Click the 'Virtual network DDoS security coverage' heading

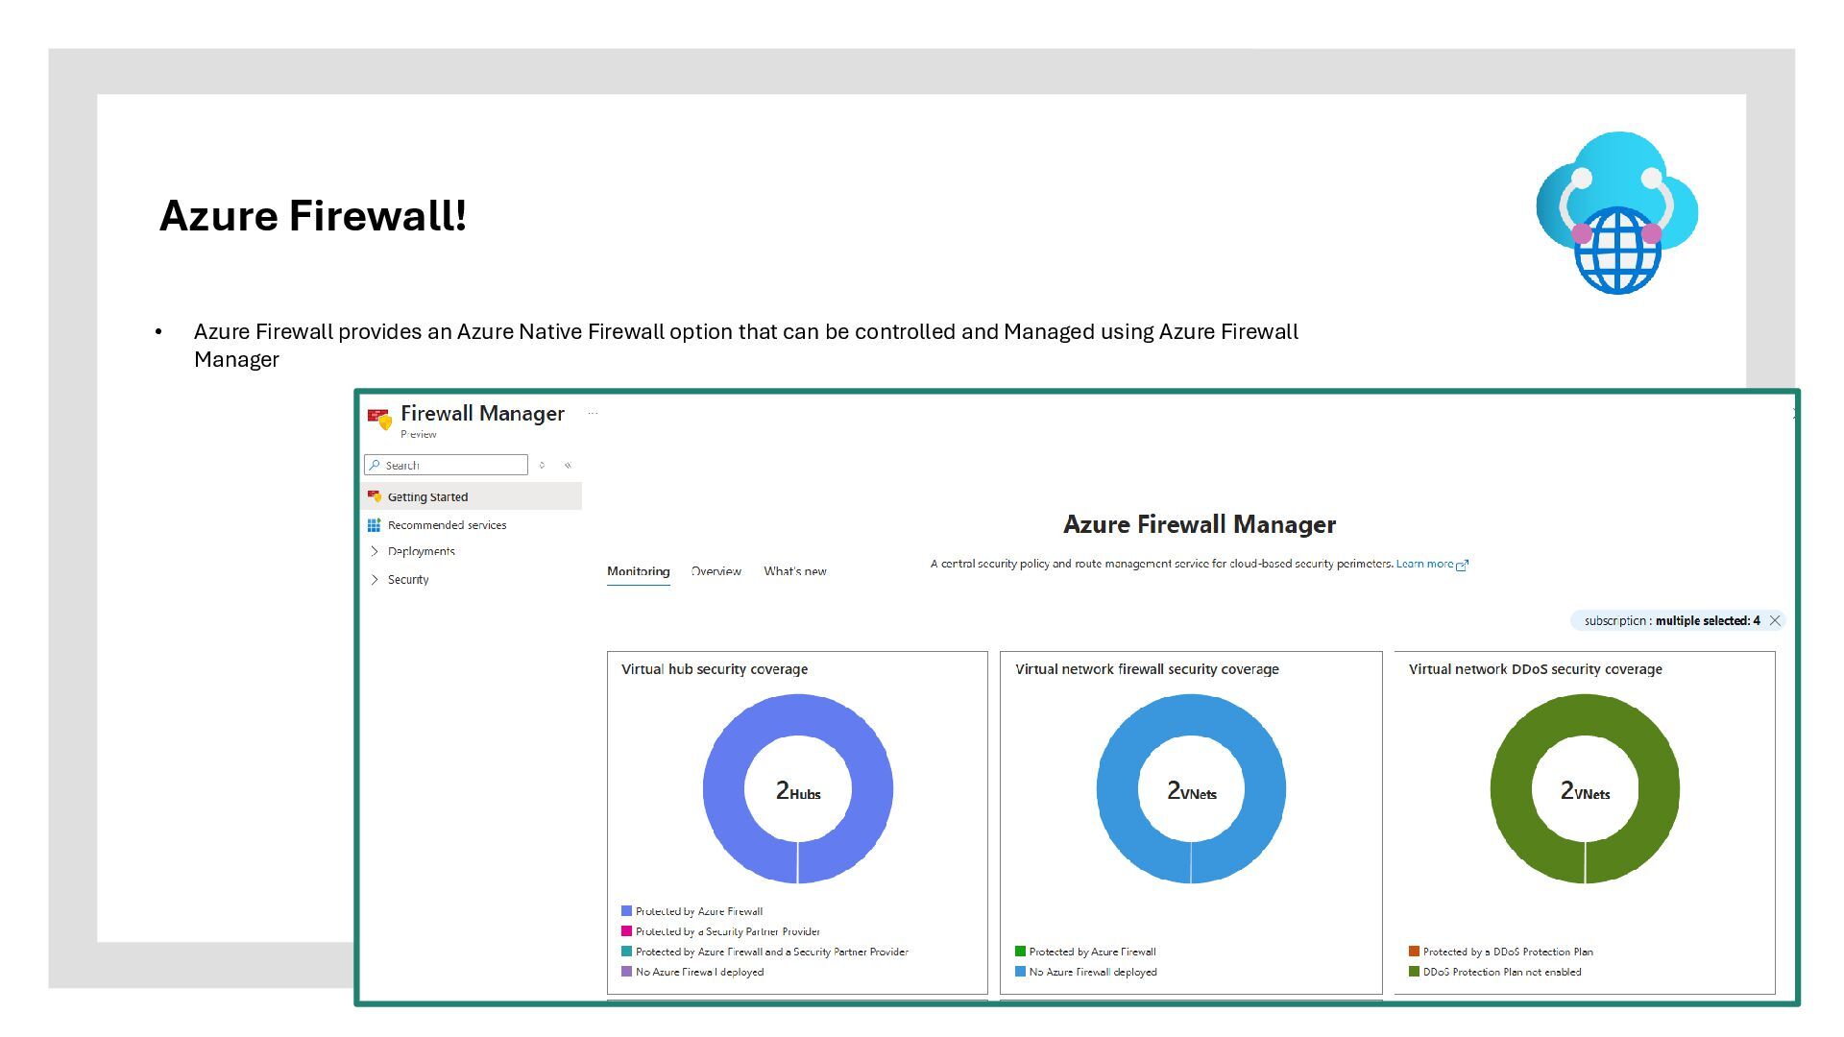(x=1535, y=669)
